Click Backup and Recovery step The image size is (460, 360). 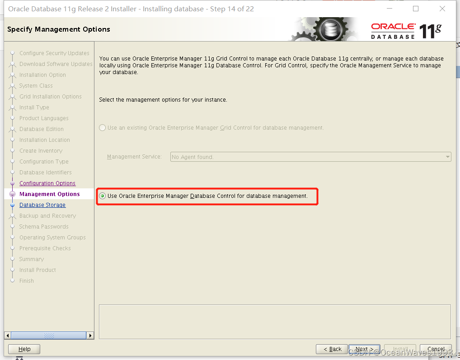[x=47, y=216]
